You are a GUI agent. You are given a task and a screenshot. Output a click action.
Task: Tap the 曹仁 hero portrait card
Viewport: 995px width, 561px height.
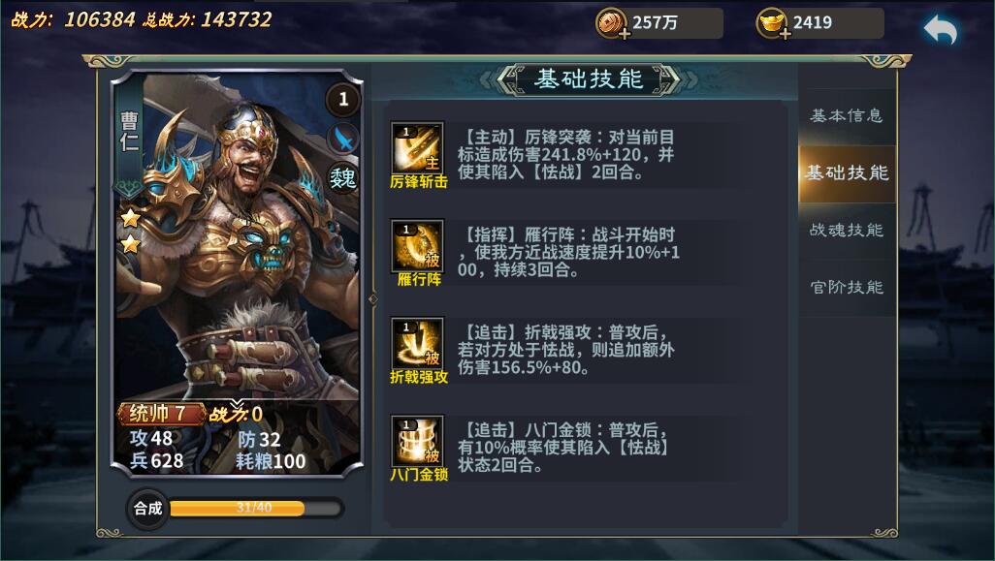(238, 273)
